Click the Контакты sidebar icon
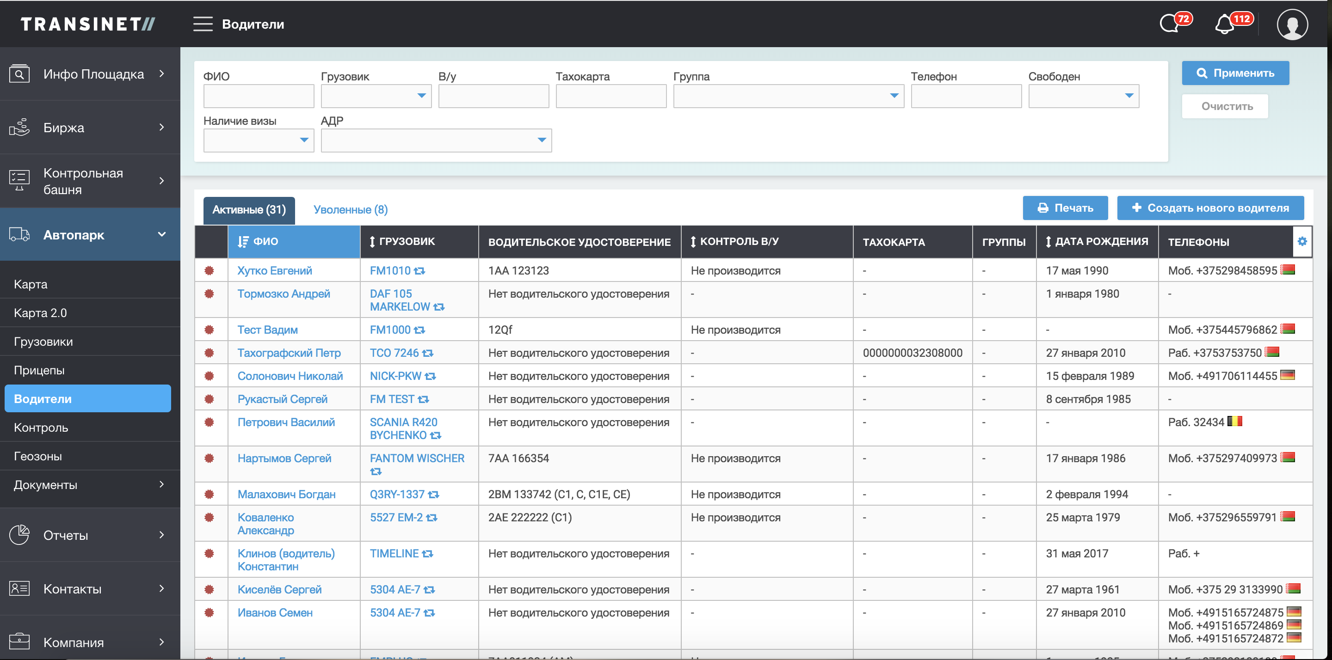This screenshot has width=1332, height=660. (19, 588)
